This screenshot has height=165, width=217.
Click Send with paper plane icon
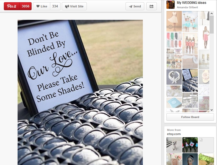pyautogui.click(x=135, y=6)
